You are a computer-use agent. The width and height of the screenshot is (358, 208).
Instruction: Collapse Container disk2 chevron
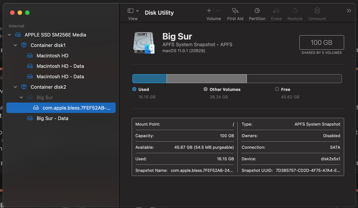pyautogui.click(x=15, y=87)
